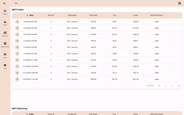Open Cards in the sidebar
Viewport: 184px width, 115px height.
5,56
